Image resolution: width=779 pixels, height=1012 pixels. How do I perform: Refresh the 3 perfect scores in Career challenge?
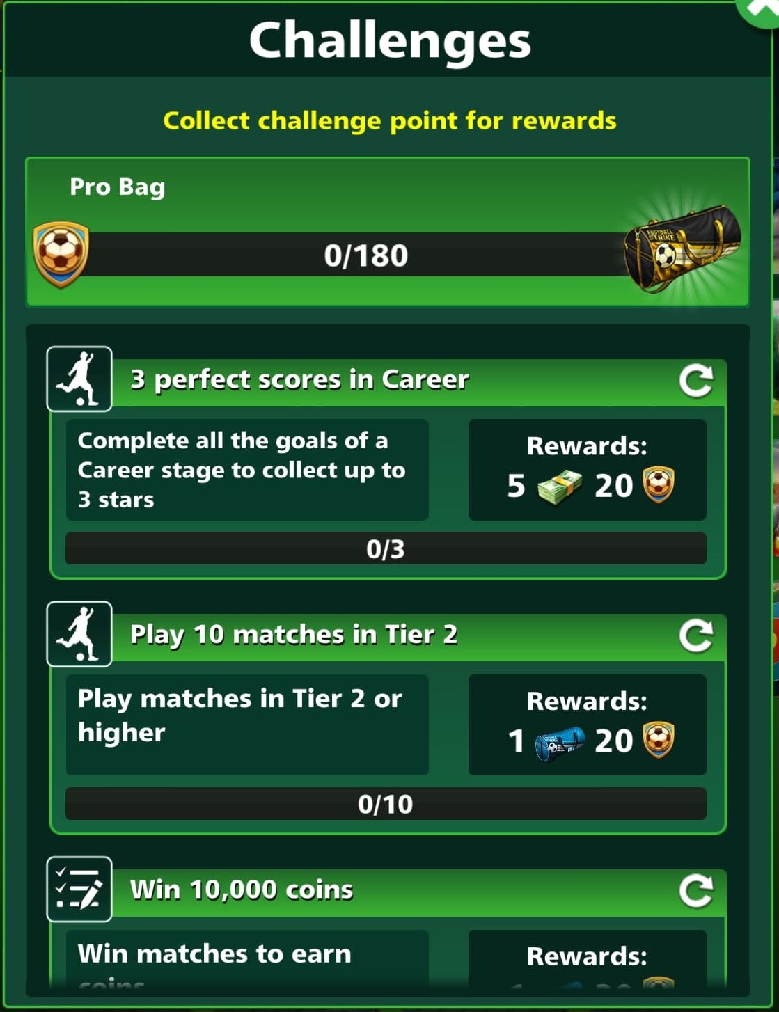pyautogui.click(x=696, y=381)
